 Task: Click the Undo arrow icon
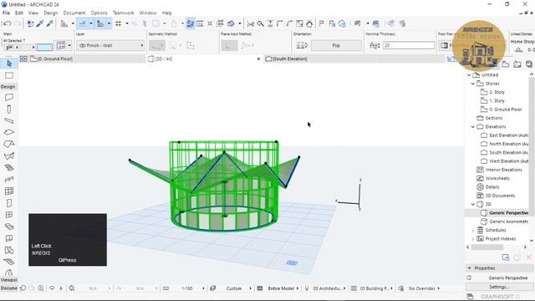click(7, 23)
